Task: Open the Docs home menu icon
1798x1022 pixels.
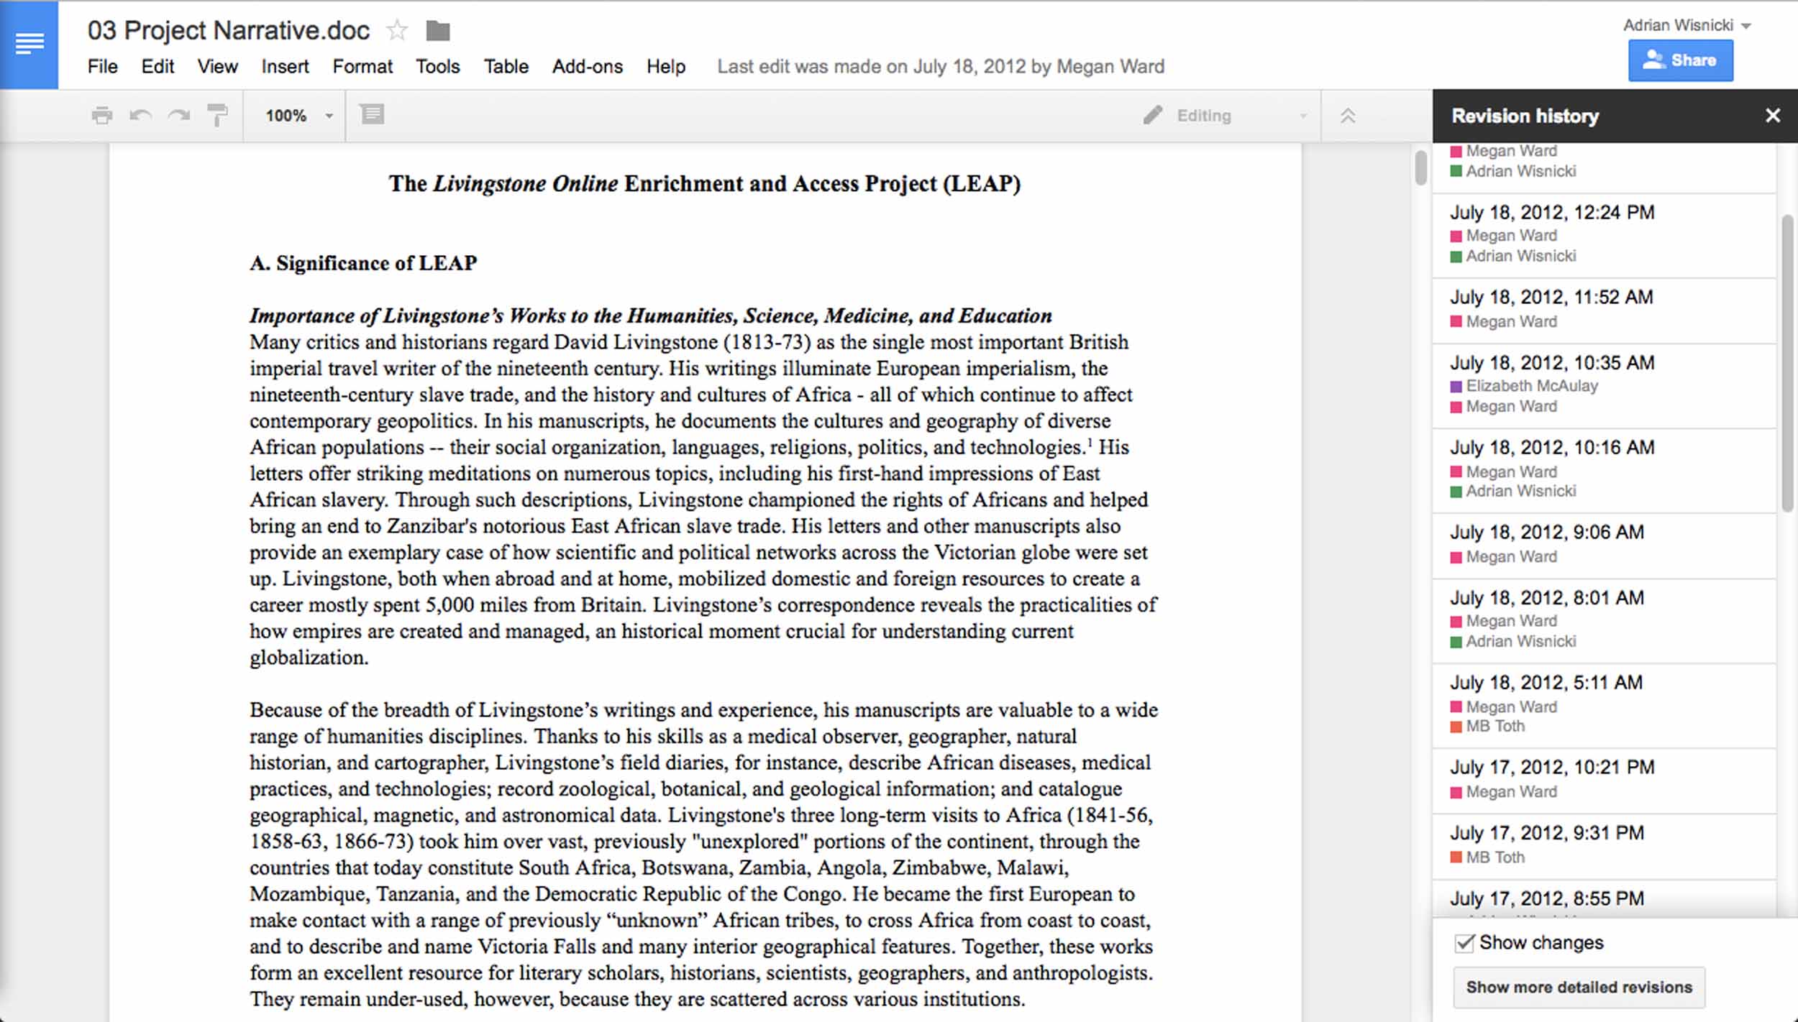Action: click(29, 45)
